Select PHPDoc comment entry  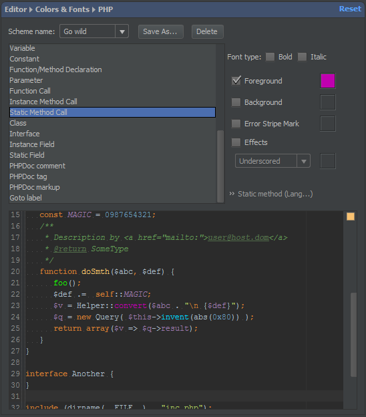[x=112, y=166]
